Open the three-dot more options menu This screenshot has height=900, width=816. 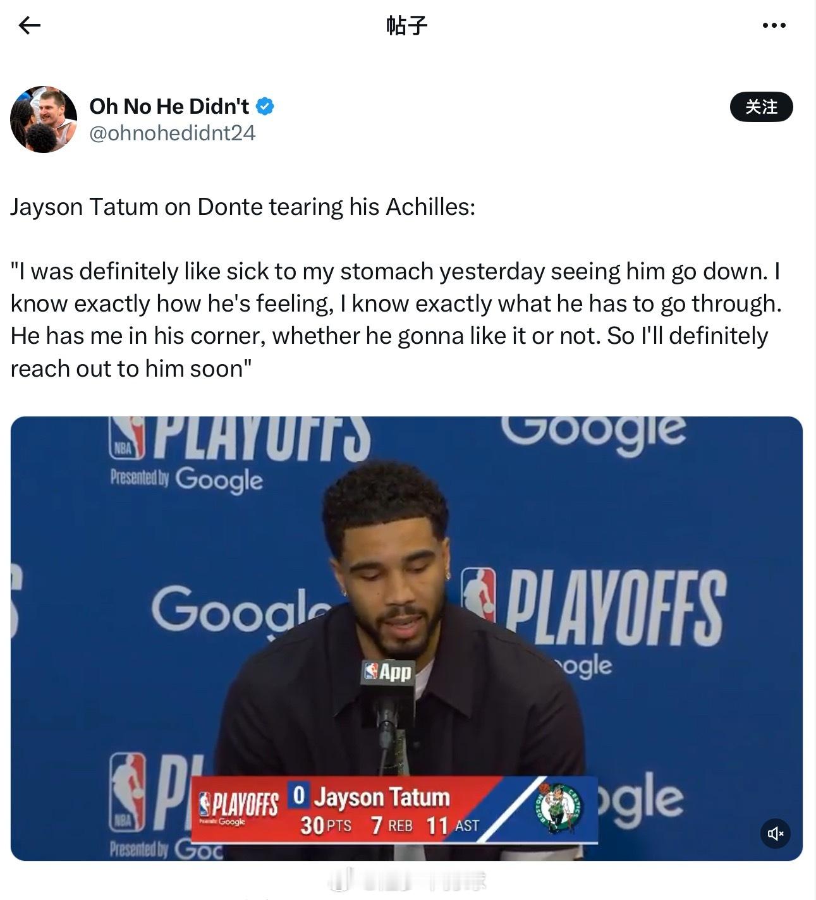(x=774, y=25)
